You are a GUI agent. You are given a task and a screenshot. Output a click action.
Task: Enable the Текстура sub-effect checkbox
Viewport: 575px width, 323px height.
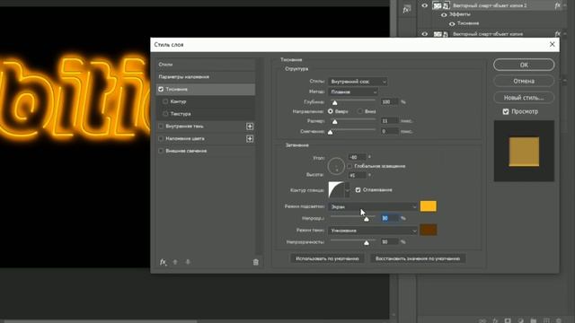coord(165,114)
